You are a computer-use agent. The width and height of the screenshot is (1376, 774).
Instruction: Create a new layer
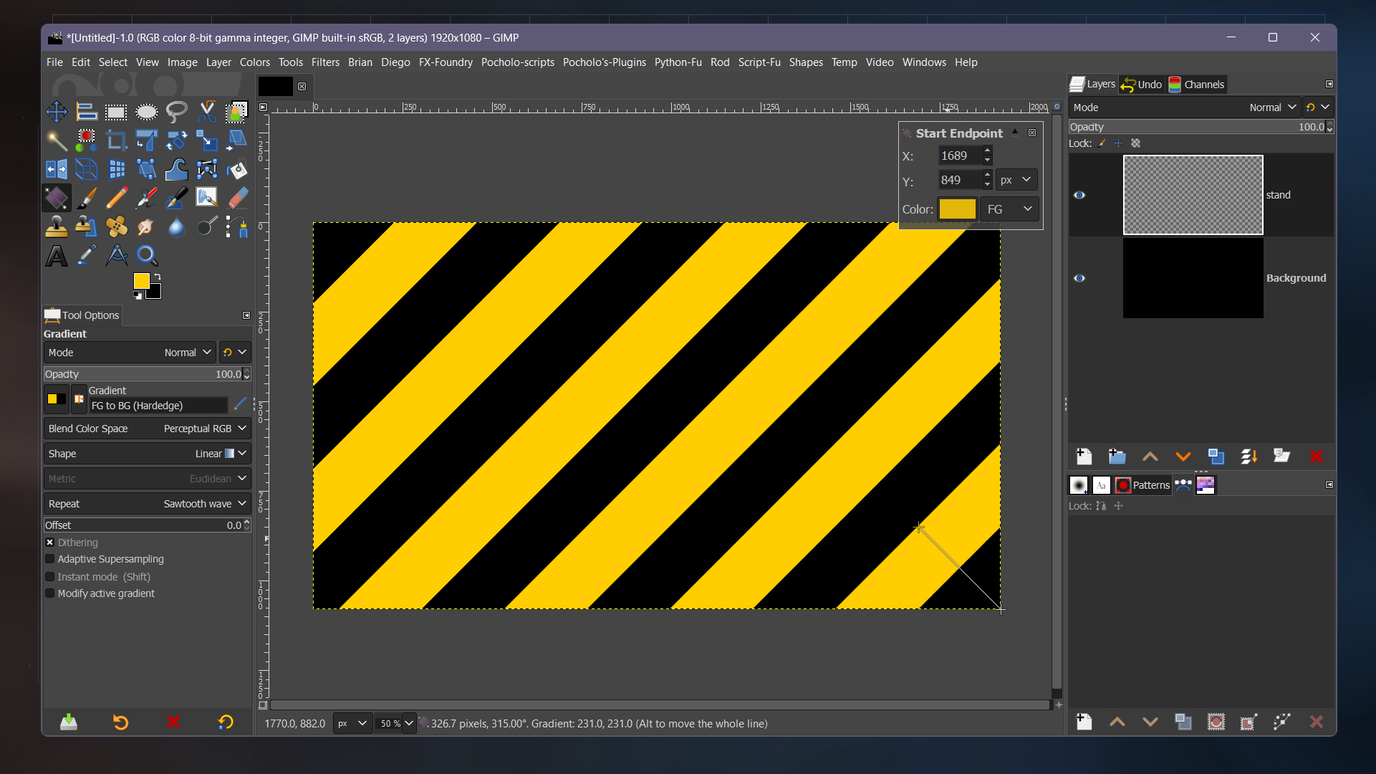[1084, 457]
